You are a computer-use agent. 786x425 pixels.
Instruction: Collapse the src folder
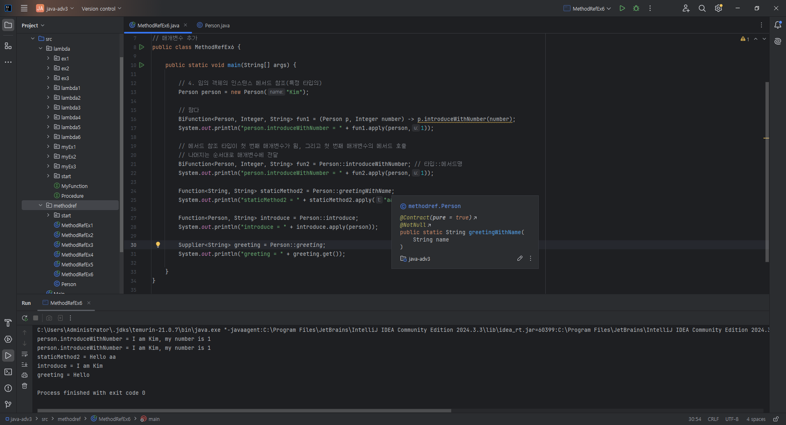click(x=33, y=39)
